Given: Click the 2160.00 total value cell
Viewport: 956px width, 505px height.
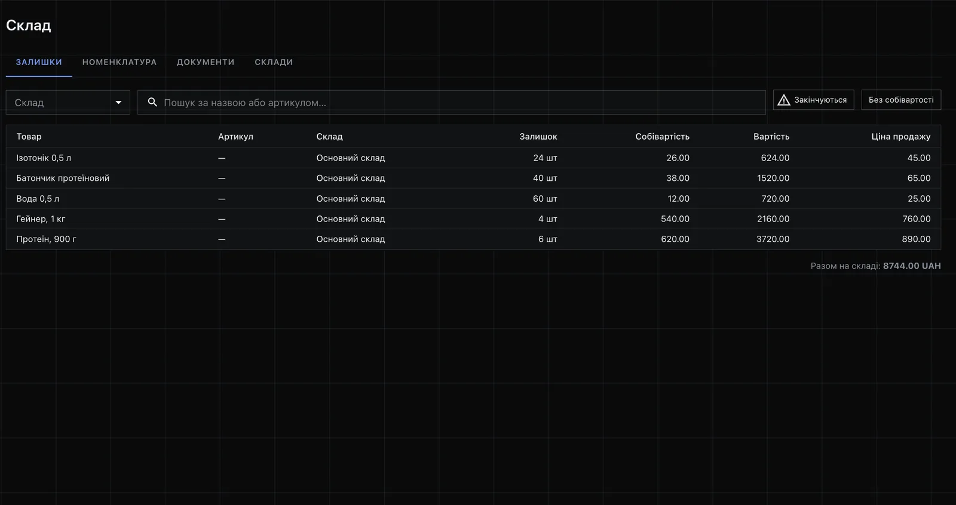Looking at the screenshot, I should [773, 219].
